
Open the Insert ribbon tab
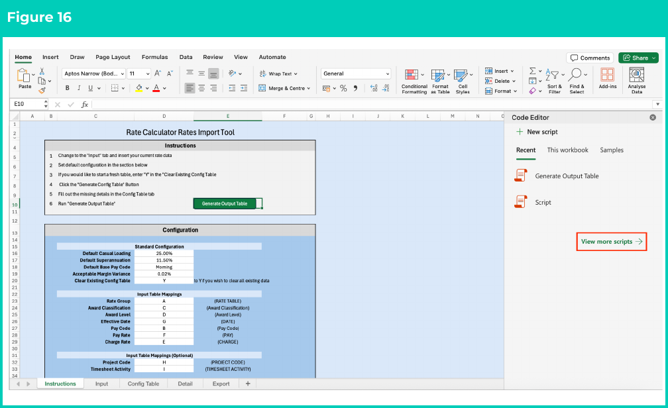click(x=50, y=57)
